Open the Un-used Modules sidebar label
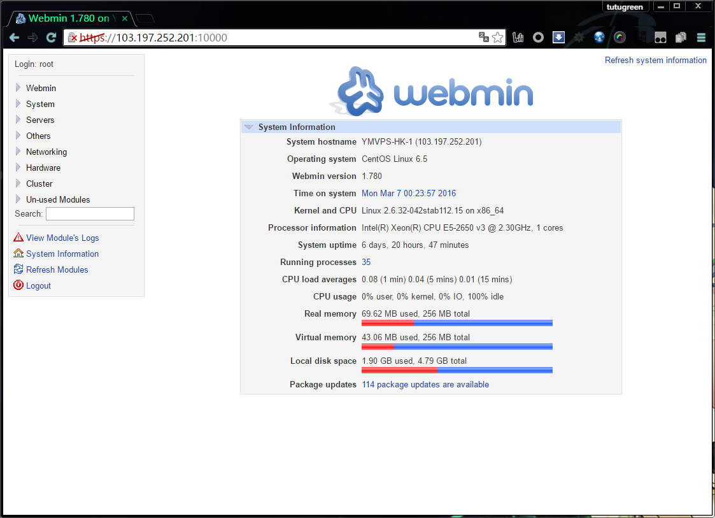The width and height of the screenshot is (715, 518). click(x=58, y=200)
